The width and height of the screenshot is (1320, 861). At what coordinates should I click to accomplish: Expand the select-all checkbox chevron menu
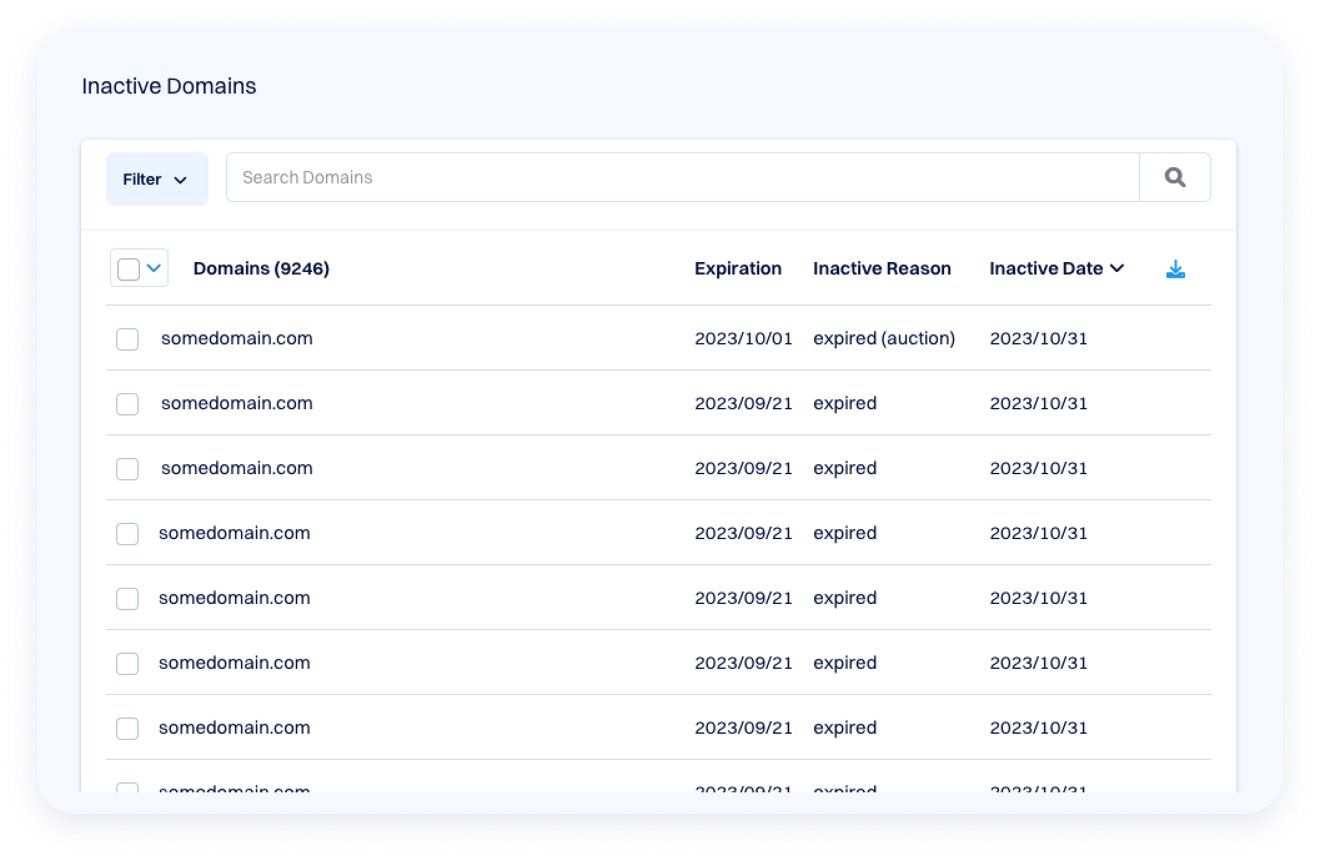[154, 268]
